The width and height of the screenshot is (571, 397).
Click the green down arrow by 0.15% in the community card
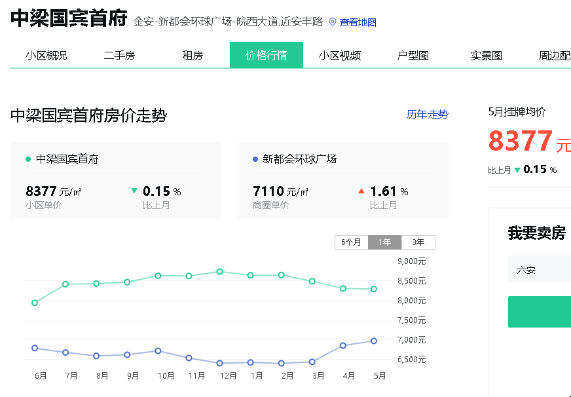click(x=134, y=191)
